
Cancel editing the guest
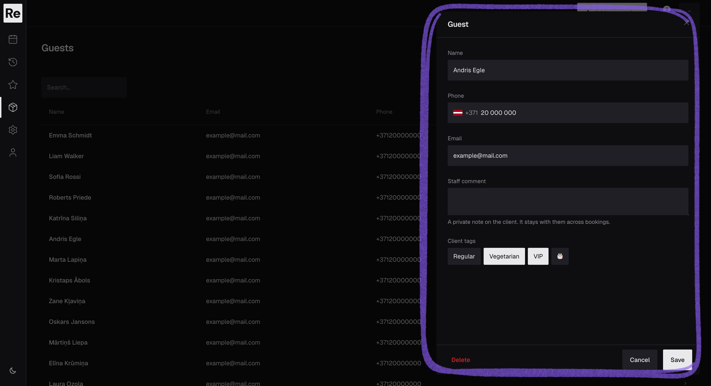(x=640, y=360)
